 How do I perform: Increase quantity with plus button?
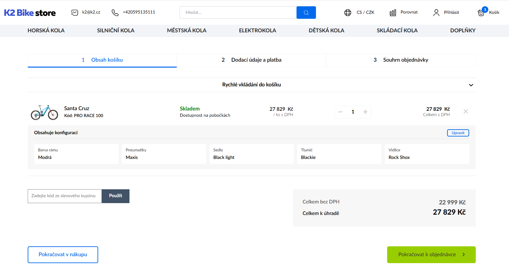point(365,112)
